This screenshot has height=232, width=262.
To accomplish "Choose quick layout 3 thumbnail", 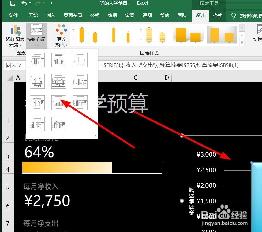I will point(80,60).
